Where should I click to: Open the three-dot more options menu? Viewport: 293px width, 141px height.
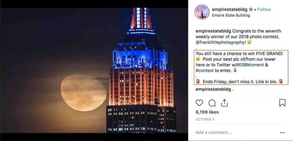click(282, 133)
